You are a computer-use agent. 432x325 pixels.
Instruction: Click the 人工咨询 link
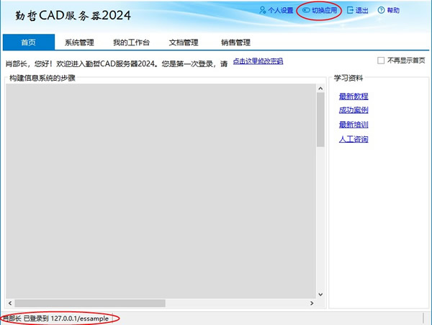tap(354, 139)
